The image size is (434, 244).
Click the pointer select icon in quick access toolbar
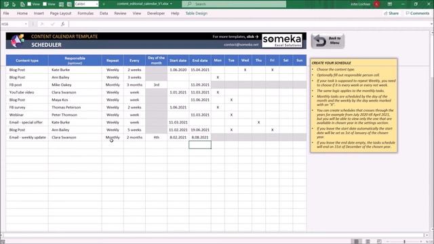click(x=14, y=4)
